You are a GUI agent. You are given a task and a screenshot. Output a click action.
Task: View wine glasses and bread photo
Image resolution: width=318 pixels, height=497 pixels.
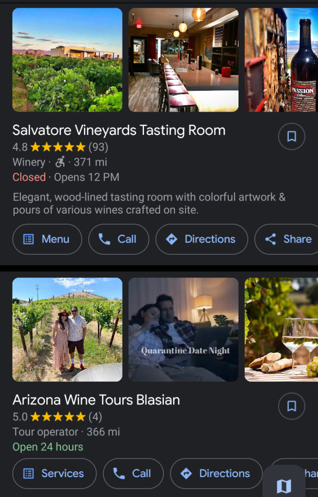[281, 330]
